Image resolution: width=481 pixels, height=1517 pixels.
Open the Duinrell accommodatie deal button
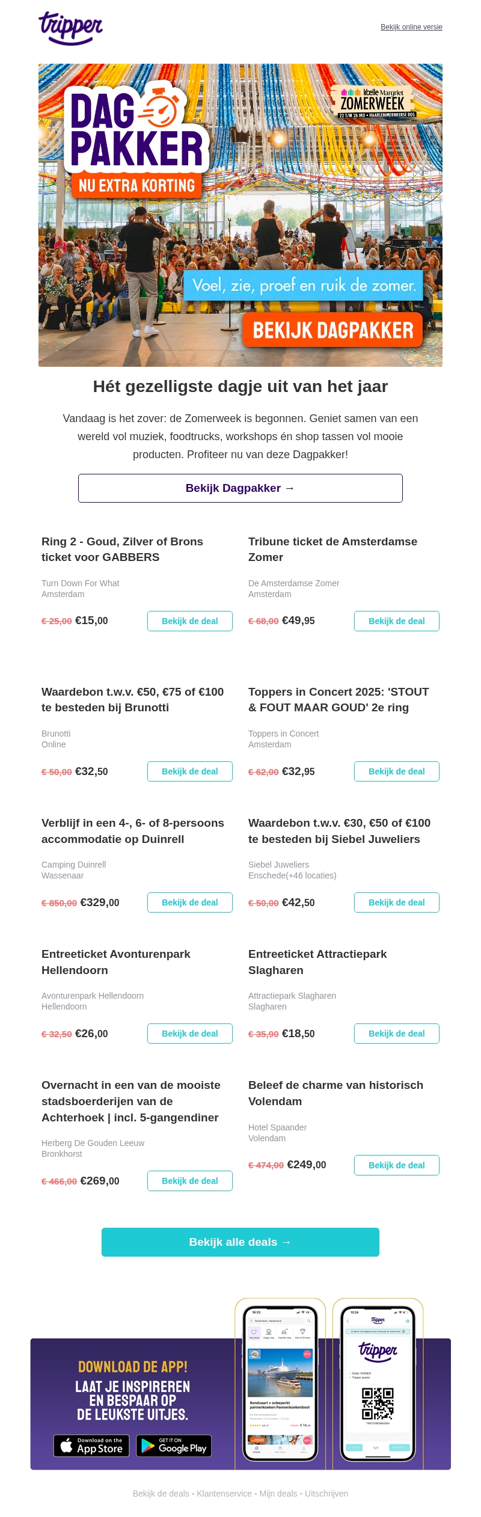coord(190,903)
